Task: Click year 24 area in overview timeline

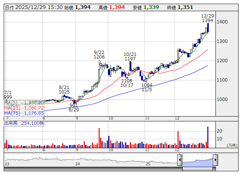Action: pos(78,164)
